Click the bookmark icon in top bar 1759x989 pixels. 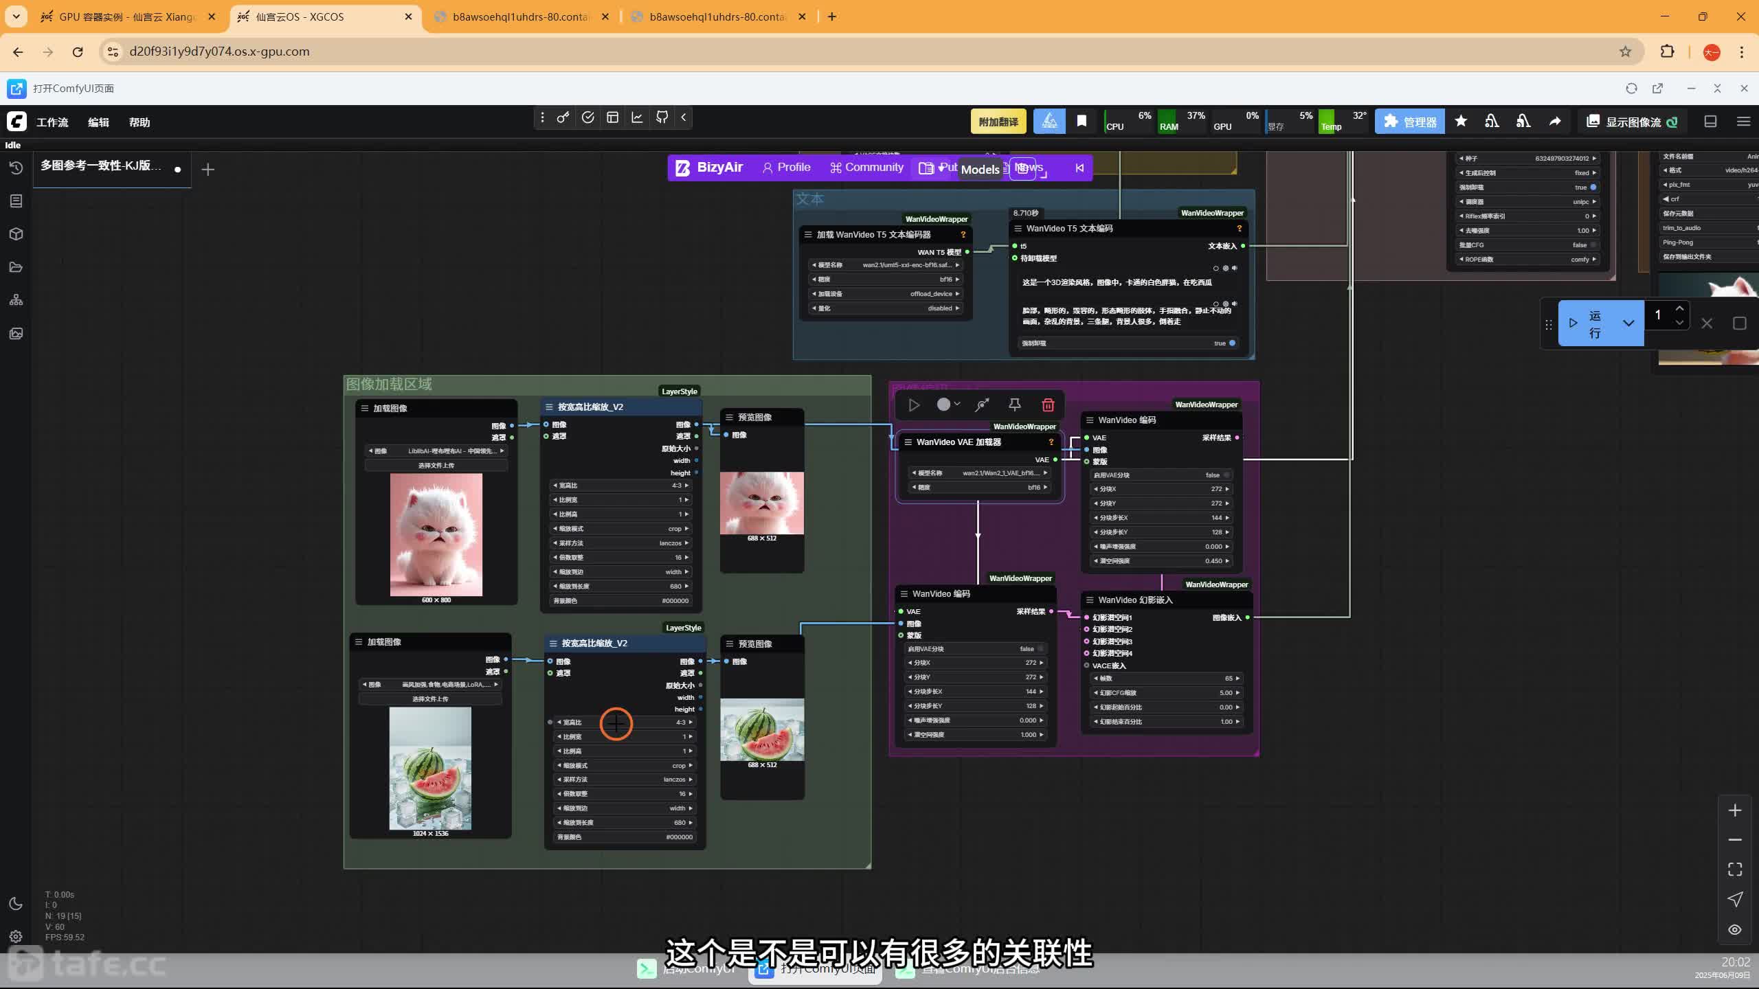tap(1082, 122)
